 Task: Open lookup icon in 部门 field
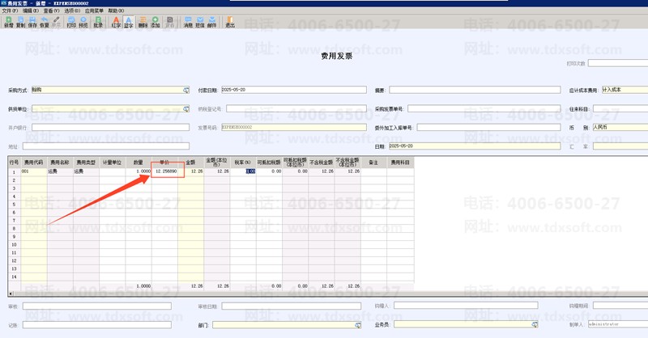[x=358, y=325]
